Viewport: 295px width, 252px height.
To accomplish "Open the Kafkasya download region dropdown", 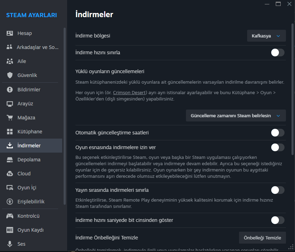I will pyautogui.click(x=266, y=36).
